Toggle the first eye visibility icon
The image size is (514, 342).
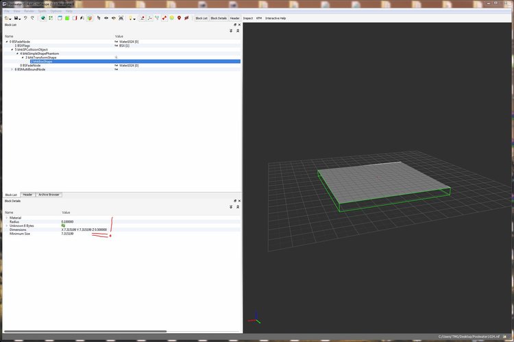[x=106, y=18]
